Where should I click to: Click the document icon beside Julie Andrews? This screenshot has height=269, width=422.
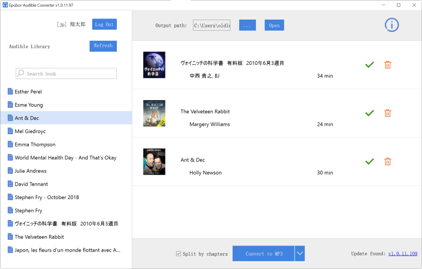10,171
